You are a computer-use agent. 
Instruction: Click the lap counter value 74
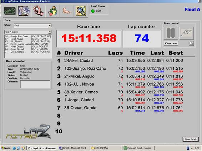click(x=142, y=38)
